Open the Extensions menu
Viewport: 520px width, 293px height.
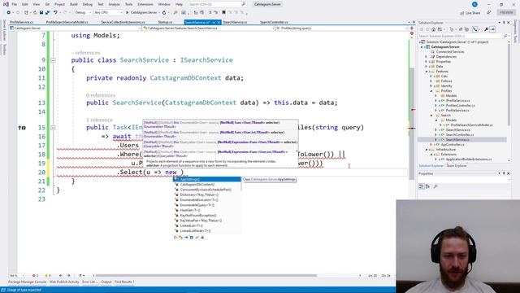point(145,4)
